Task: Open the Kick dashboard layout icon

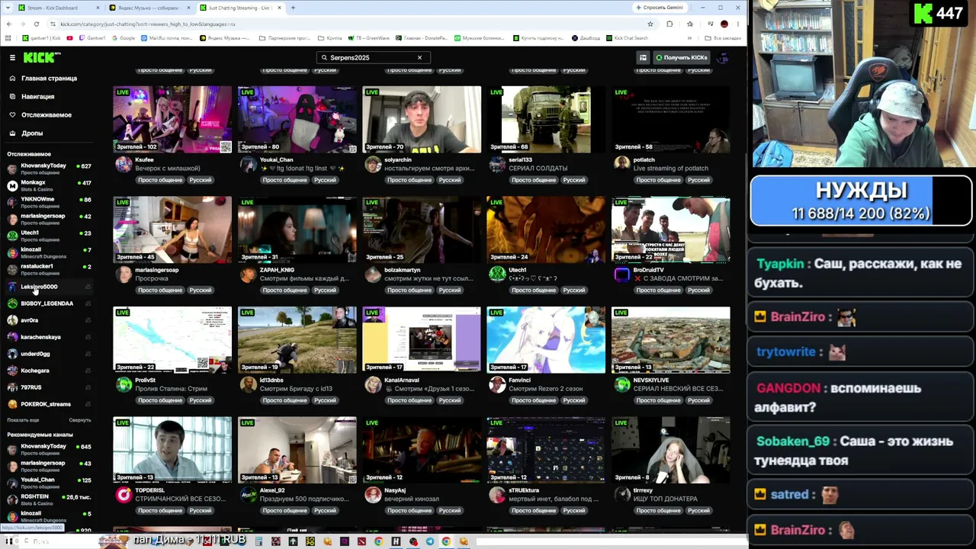Action: coord(643,58)
